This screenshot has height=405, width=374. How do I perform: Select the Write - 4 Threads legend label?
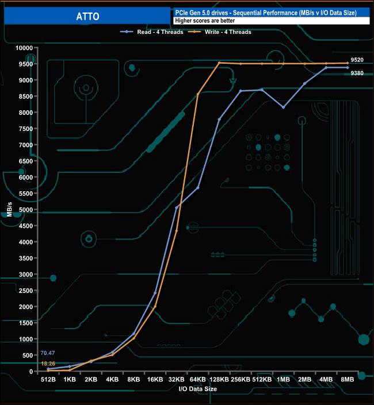228,32
